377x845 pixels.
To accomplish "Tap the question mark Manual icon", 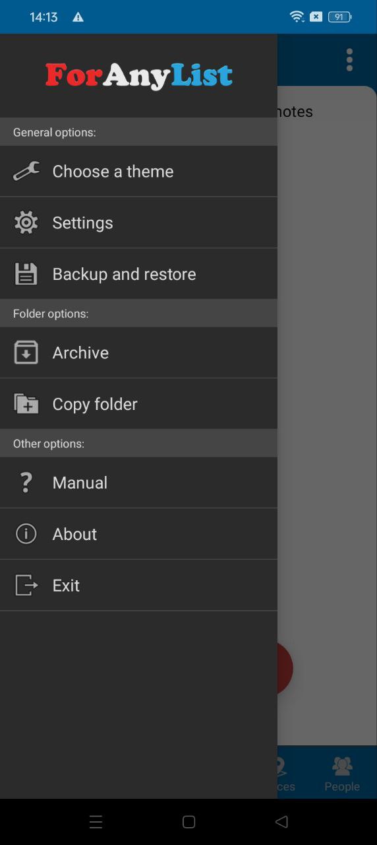I will tap(26, 483).
